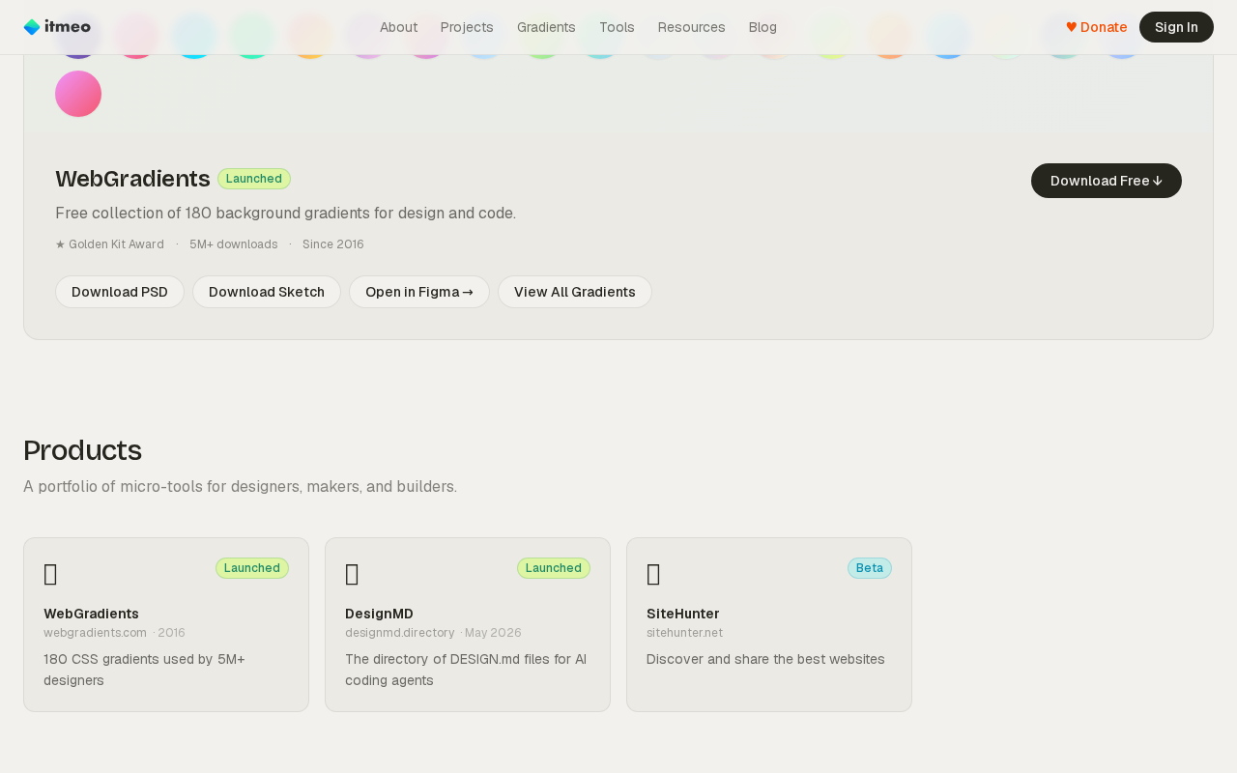Click Launched badge on WebGradients card
1237x773 pixels.
tap(252, 568)
